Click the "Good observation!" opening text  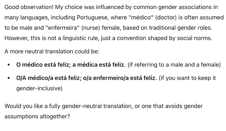(29, 7)
